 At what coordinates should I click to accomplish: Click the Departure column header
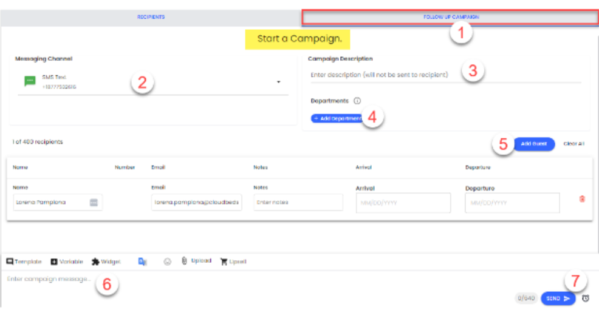click(477, 167)
